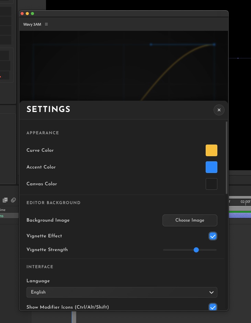Click the red macOS window close button
Image resolution: width=251 pixels, height=323 pixels.
pyautogui.click(x=22, y=14)
